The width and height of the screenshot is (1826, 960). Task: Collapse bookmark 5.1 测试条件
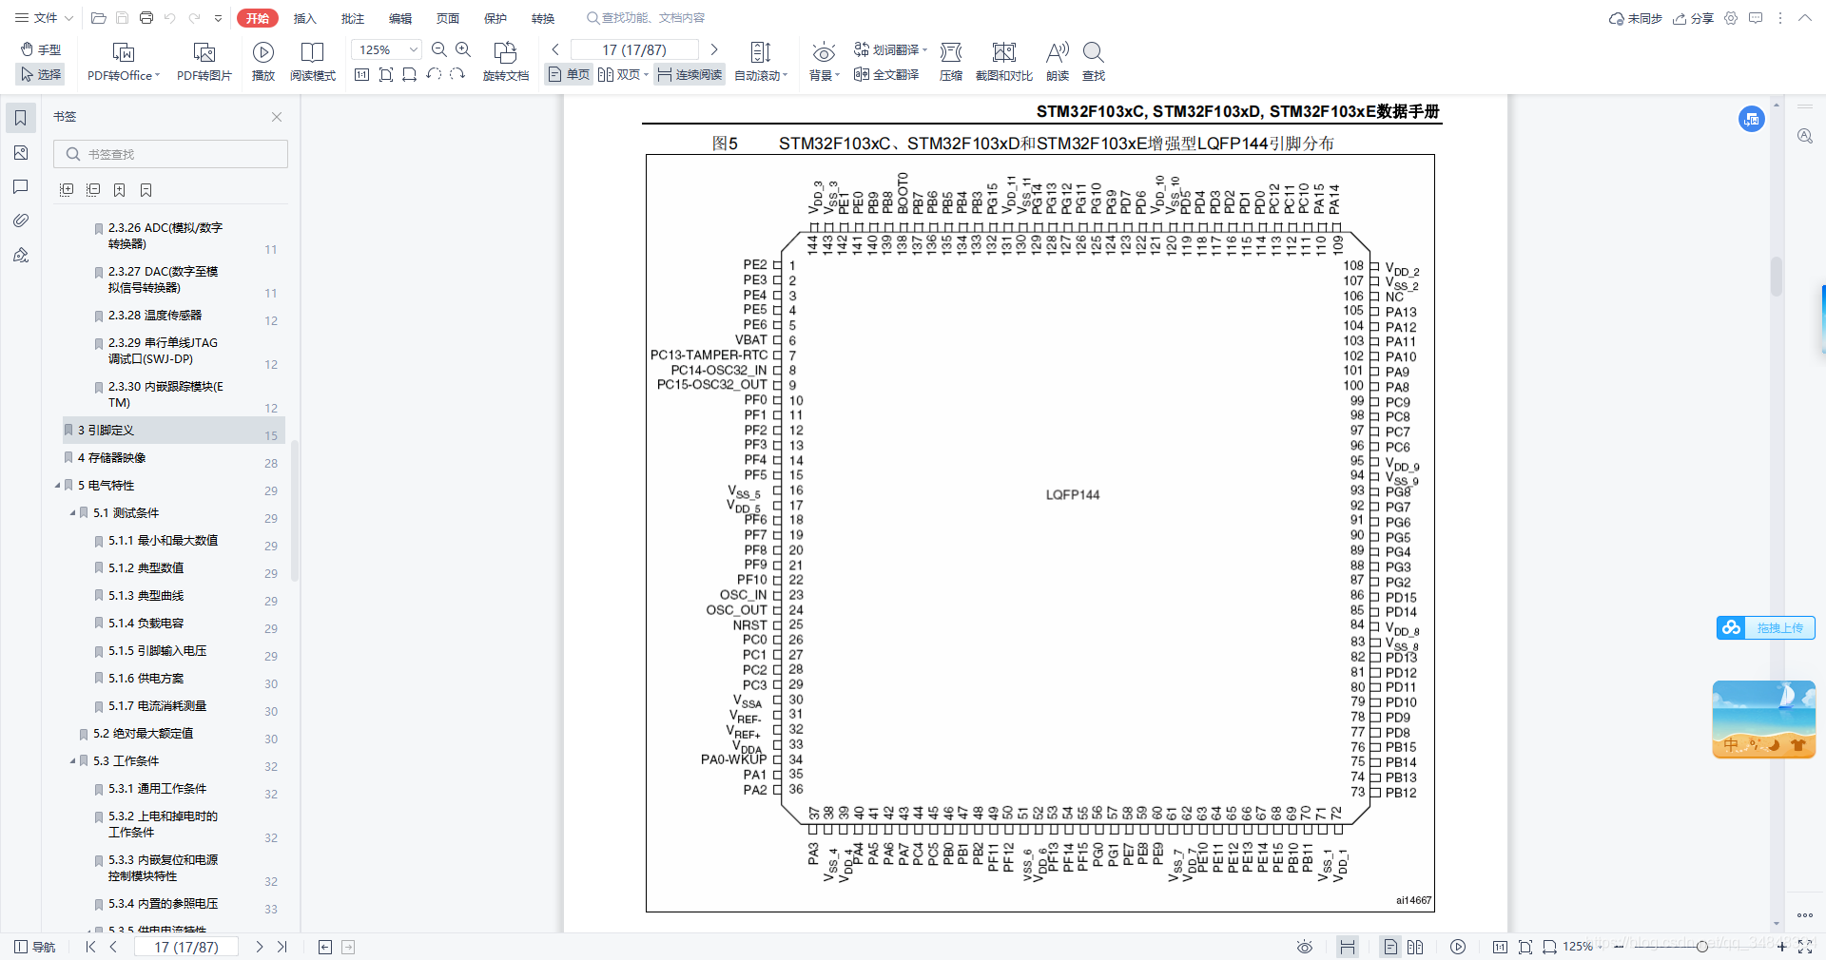[73, 513]
